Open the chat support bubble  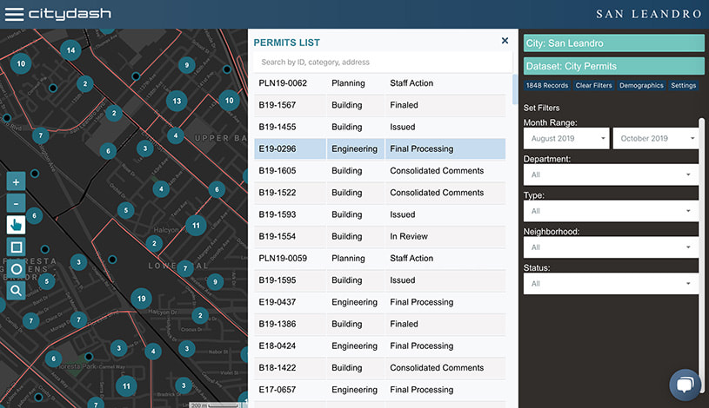tap(685, 385)
